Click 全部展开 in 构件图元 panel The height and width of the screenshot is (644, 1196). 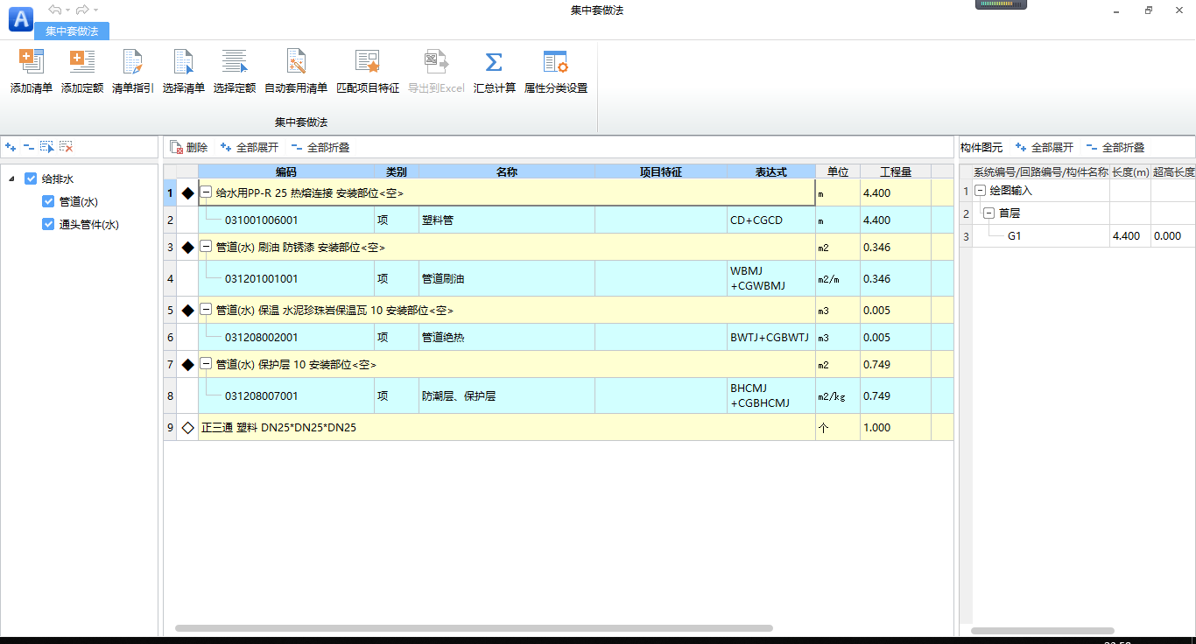click(x=1044, y=148)
